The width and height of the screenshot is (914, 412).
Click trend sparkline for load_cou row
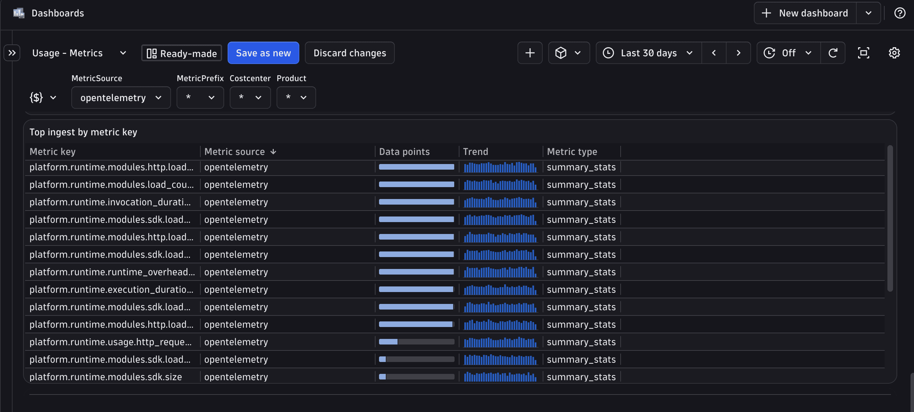(x=501, y=185)
